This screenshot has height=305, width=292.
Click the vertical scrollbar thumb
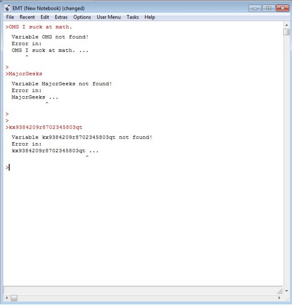coord(286,32)
